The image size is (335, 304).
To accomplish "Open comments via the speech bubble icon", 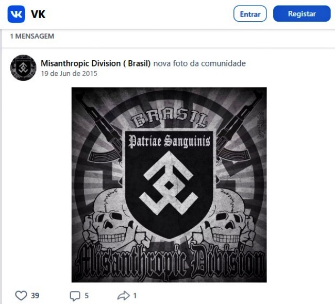I will (x=75, y=296).
